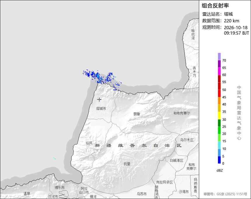Click the legend value 0
Image resolution: width=251 pixels, height=199 pixels.
[223, 163]
